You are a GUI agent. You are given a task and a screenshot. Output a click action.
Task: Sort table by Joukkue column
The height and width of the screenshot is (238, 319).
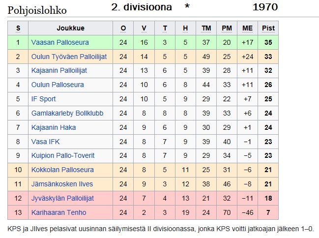point(68,29)
